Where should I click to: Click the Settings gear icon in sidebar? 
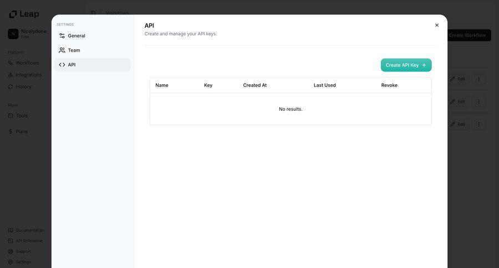pos(11,262)
